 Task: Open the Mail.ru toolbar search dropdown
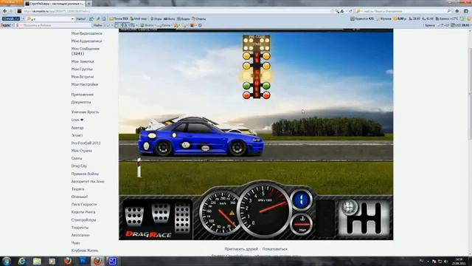pyautogui.click(x=72, y=18)
